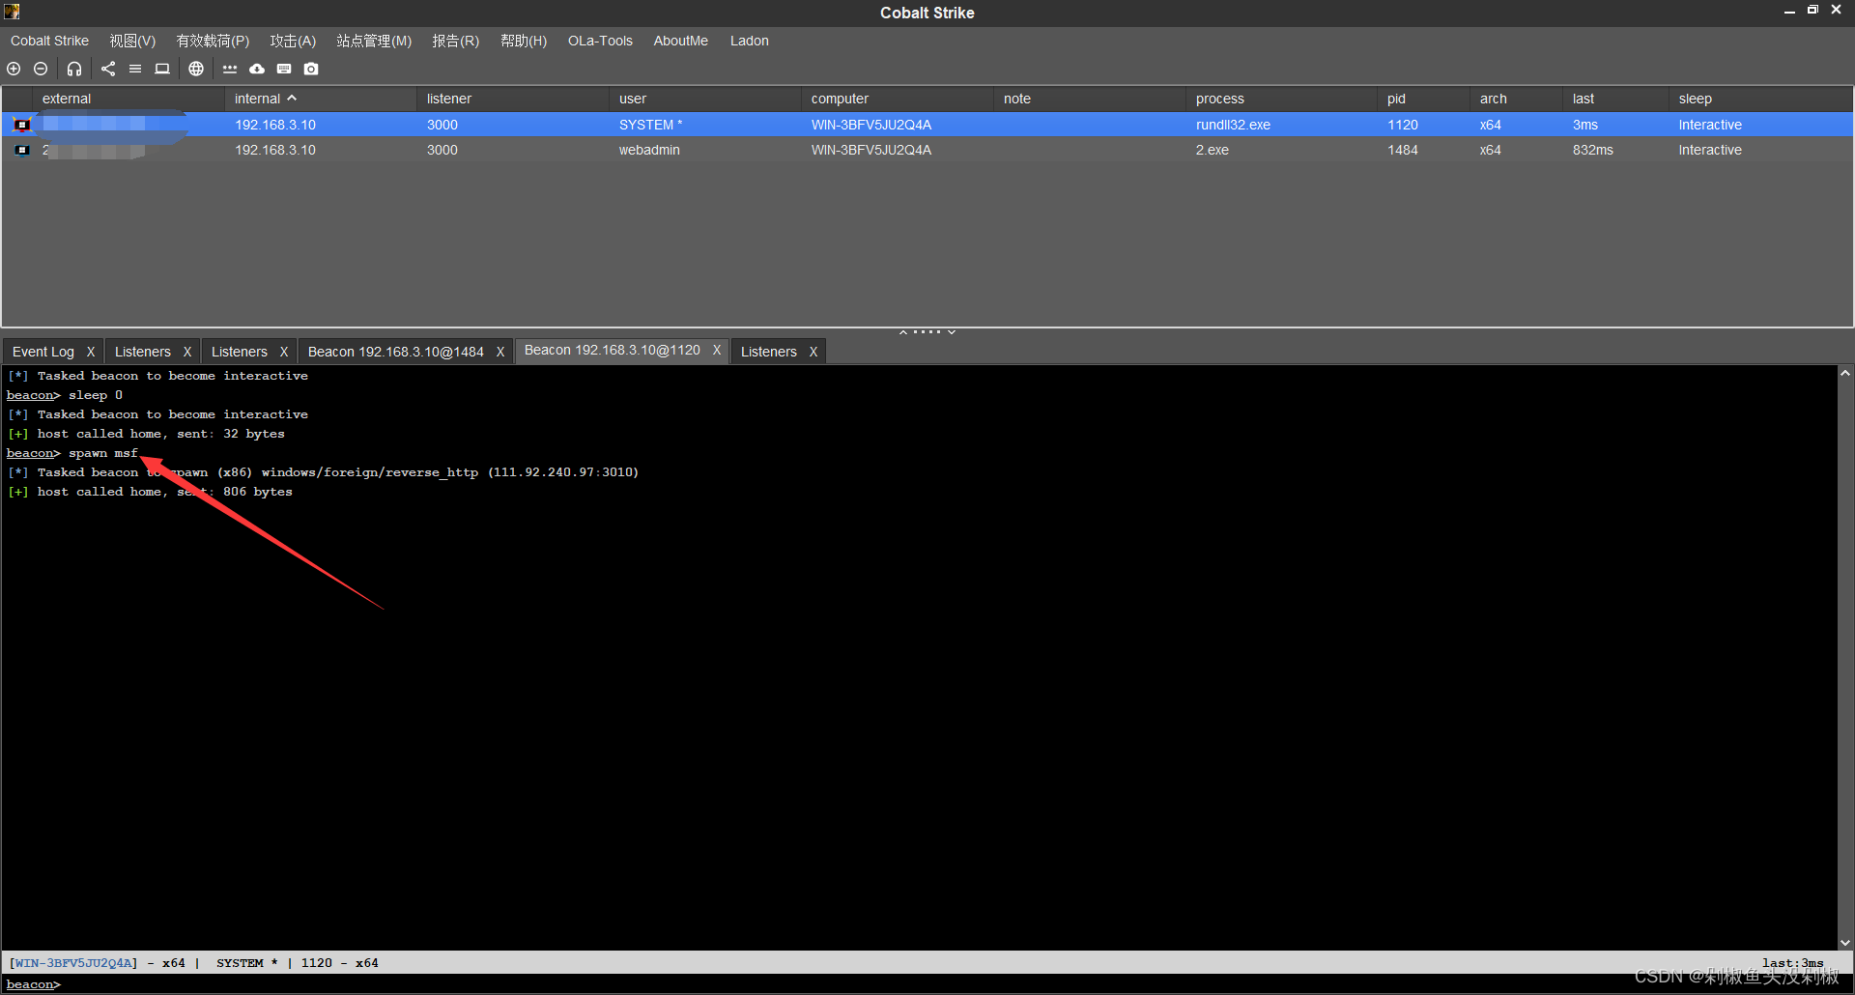
Task: Sort by process column header
Action: click(1282, 99)
